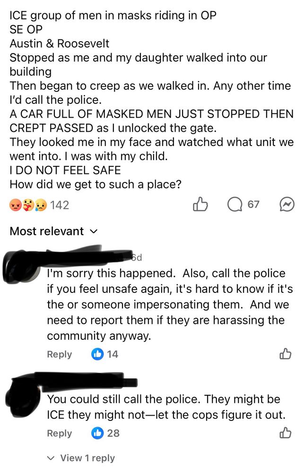Click the 6d comment timestamp
This screenshot has height=474, width=304.
click(x=137, y=258)
